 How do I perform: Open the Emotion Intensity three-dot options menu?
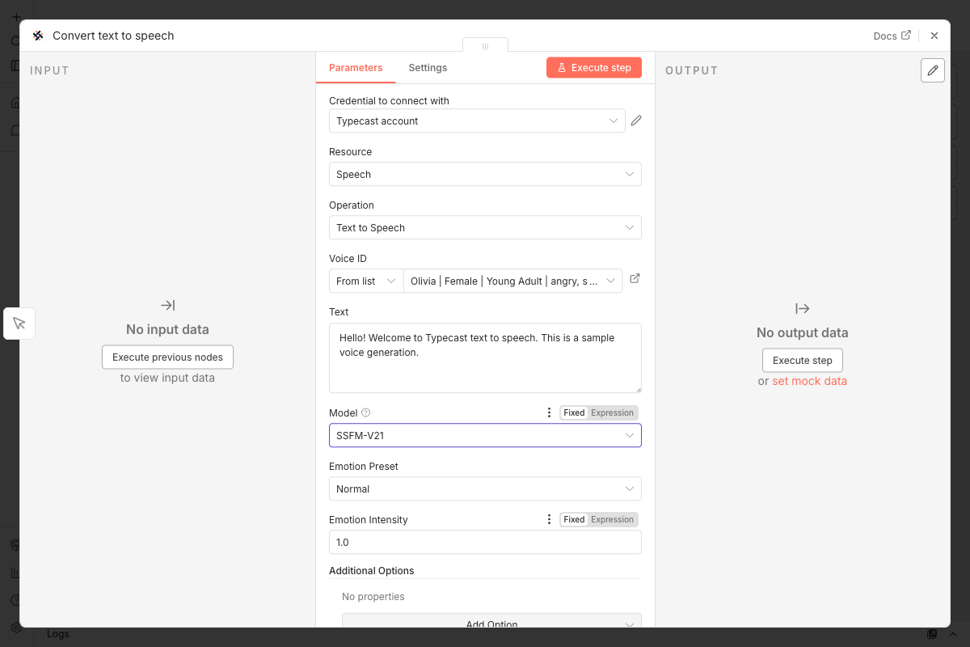[x=549, y=518]
